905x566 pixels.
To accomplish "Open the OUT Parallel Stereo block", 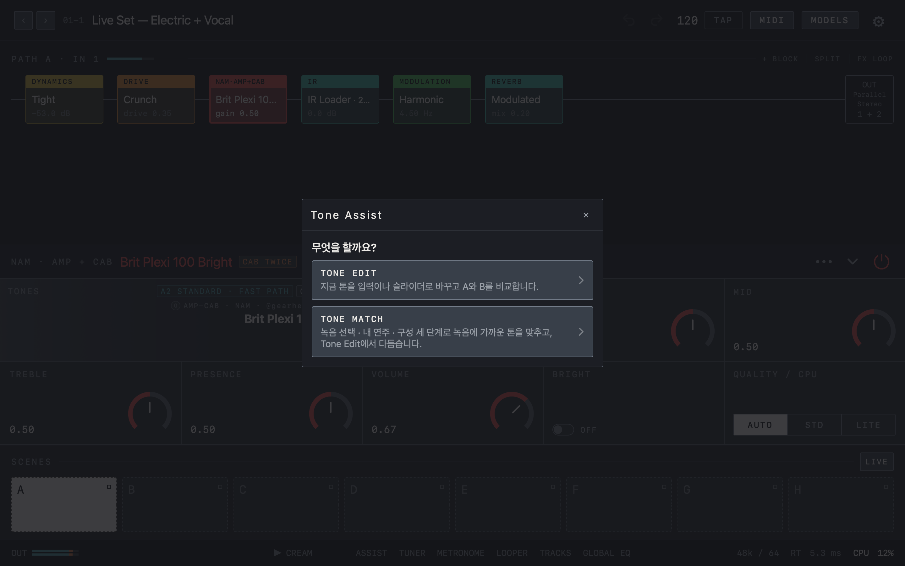I will [869, 99].
